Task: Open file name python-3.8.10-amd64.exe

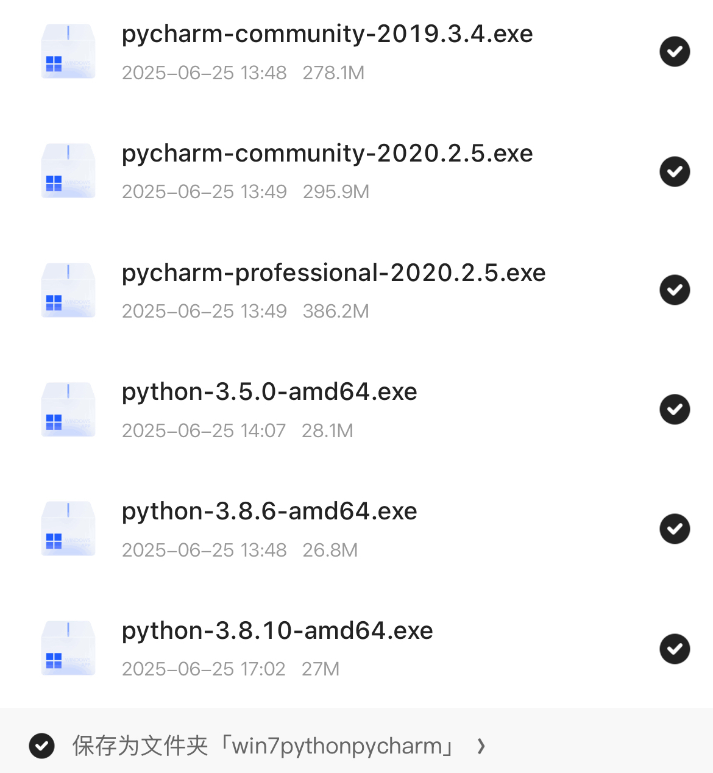Action: (277, 631)
